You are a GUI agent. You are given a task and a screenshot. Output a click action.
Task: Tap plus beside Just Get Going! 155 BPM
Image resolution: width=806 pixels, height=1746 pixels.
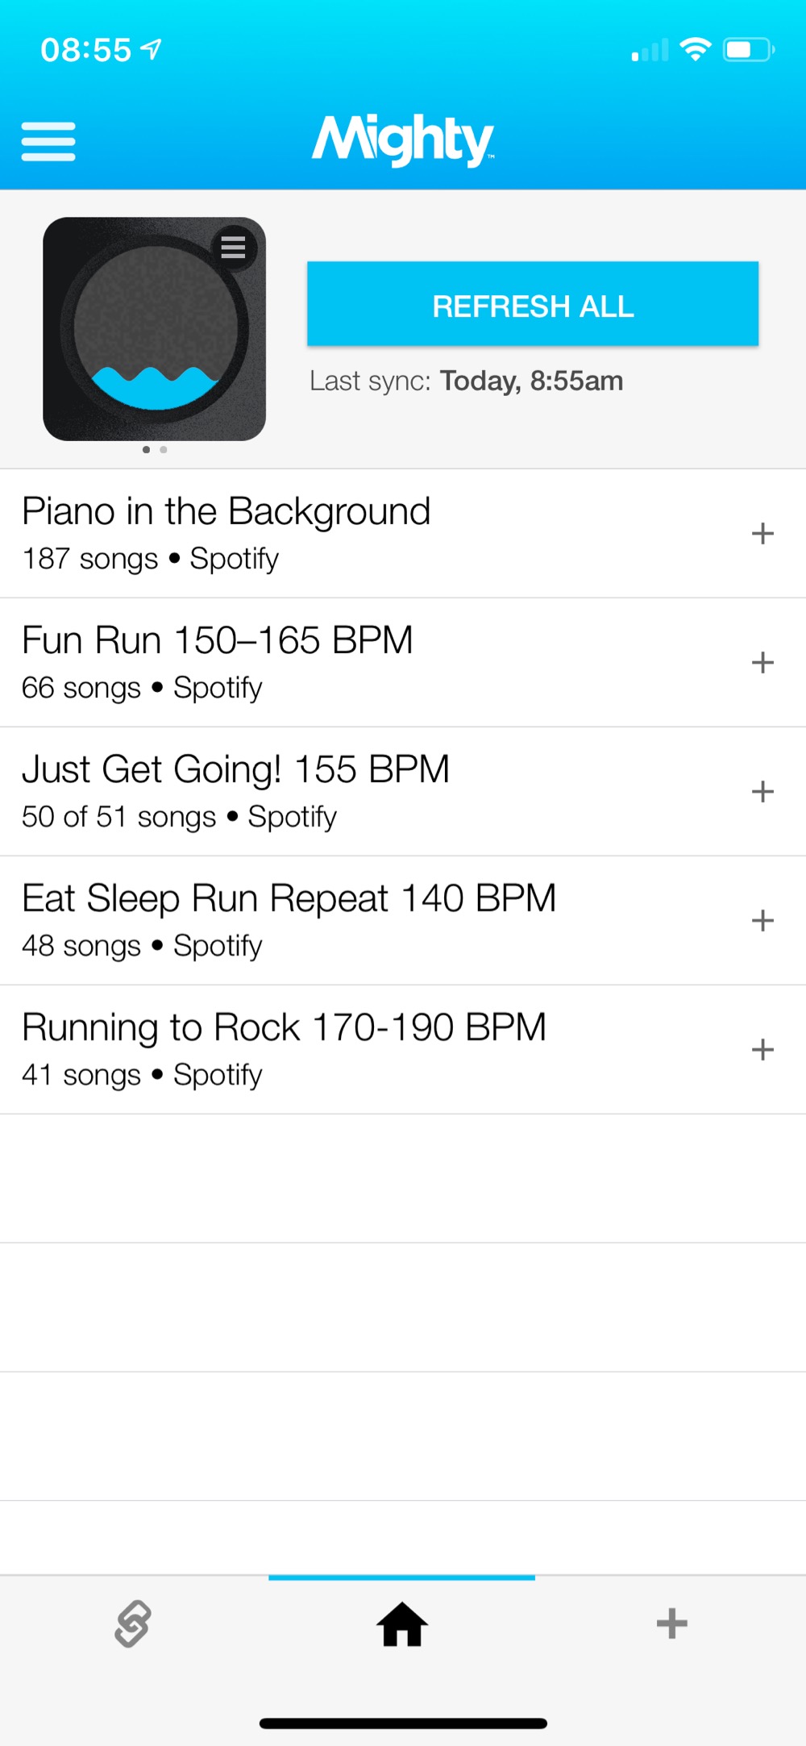762,791
